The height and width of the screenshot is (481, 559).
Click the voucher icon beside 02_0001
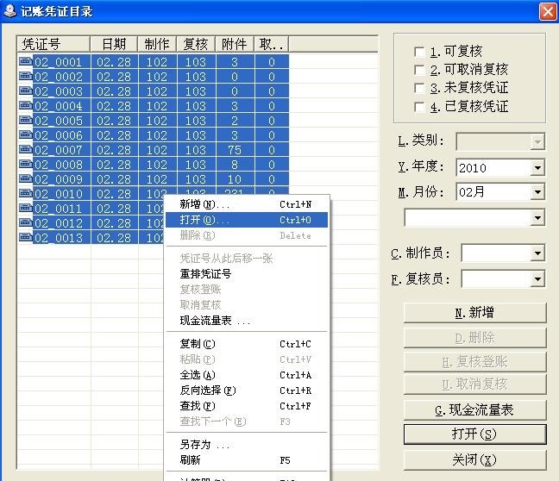pos(25,62)
